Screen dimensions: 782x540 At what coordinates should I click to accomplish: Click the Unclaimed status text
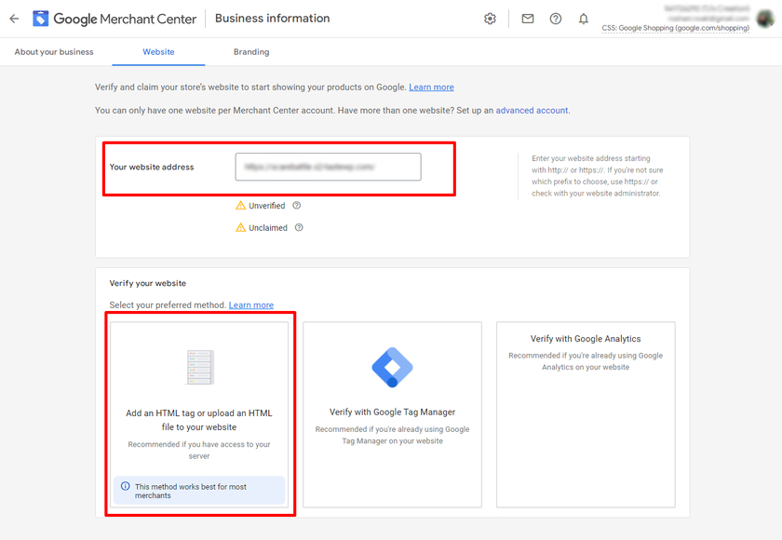point(268,228)
